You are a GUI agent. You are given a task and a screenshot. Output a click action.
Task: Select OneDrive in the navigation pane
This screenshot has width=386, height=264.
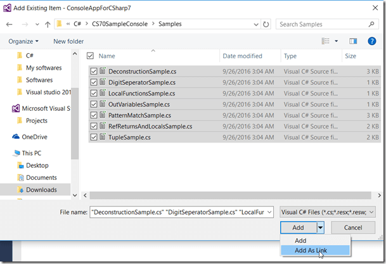point(34,137)
